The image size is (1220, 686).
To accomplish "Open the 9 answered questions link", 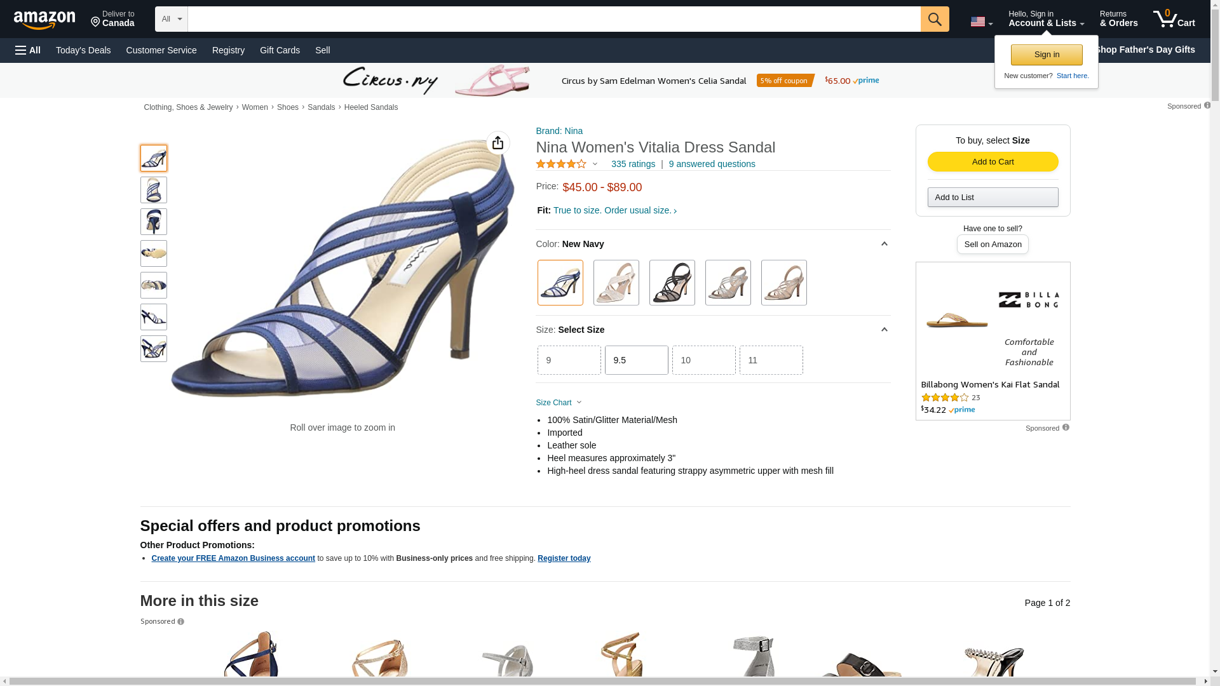I will click(x=712, y=164).
